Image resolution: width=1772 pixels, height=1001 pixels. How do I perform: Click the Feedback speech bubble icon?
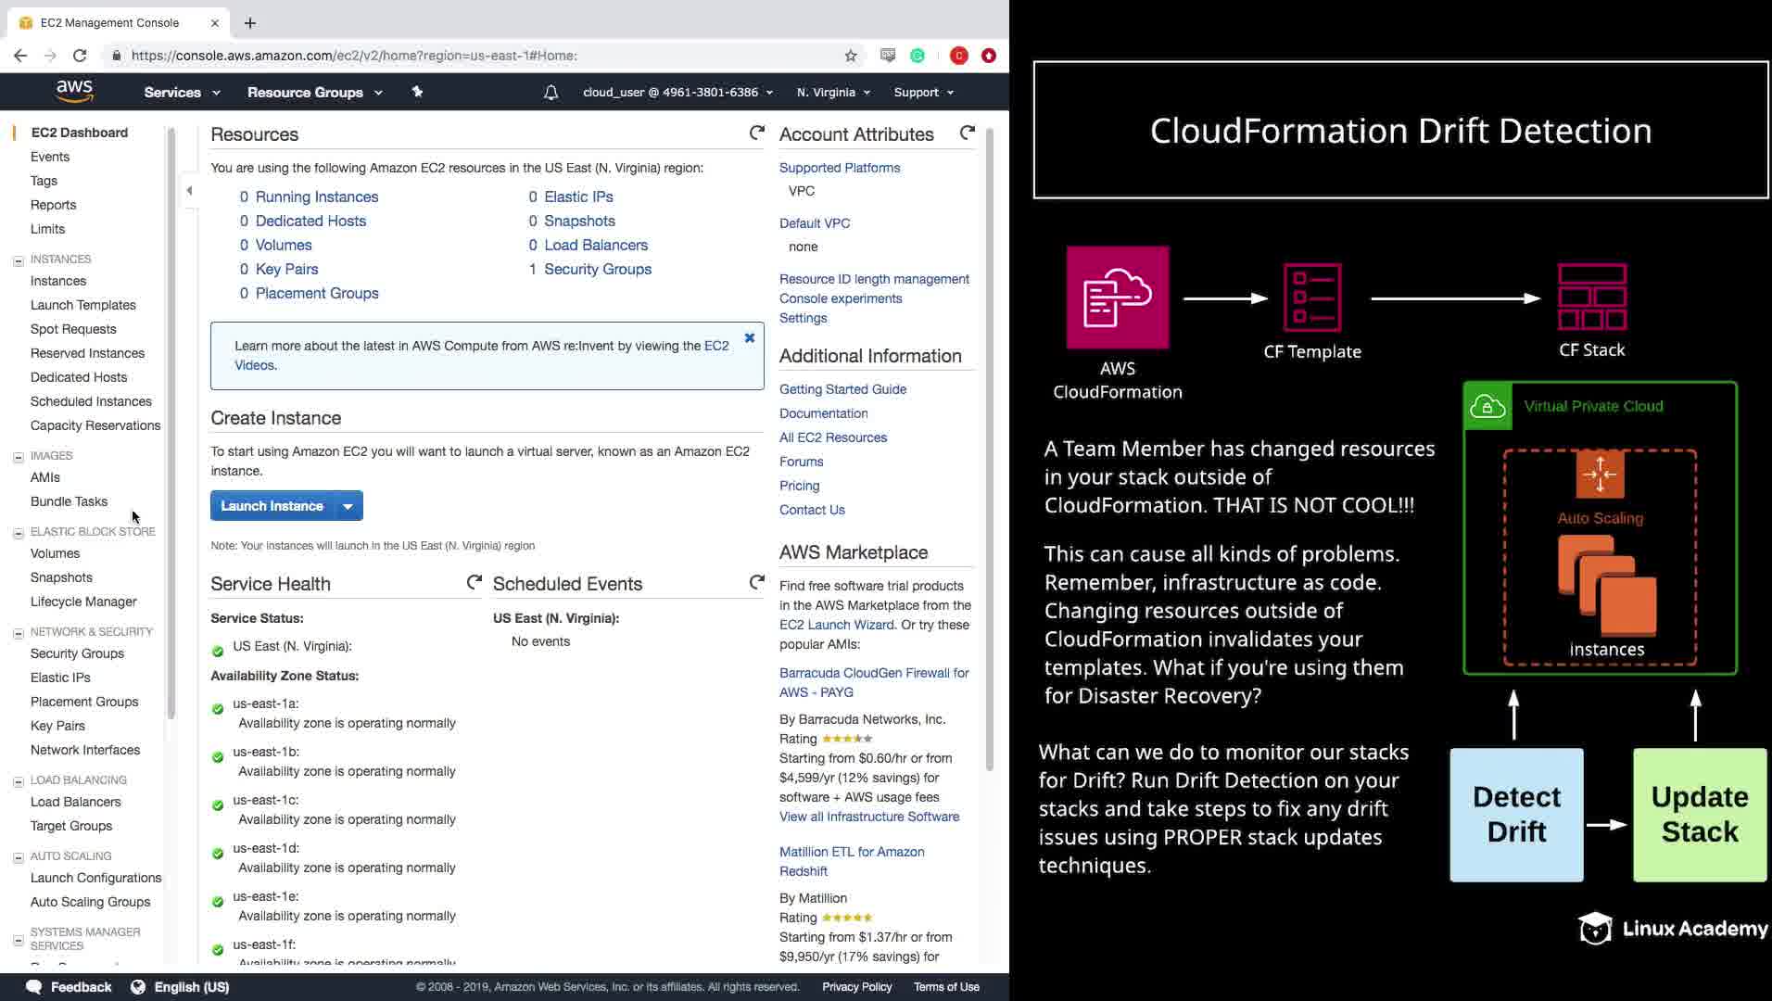[x=34, y=986]
